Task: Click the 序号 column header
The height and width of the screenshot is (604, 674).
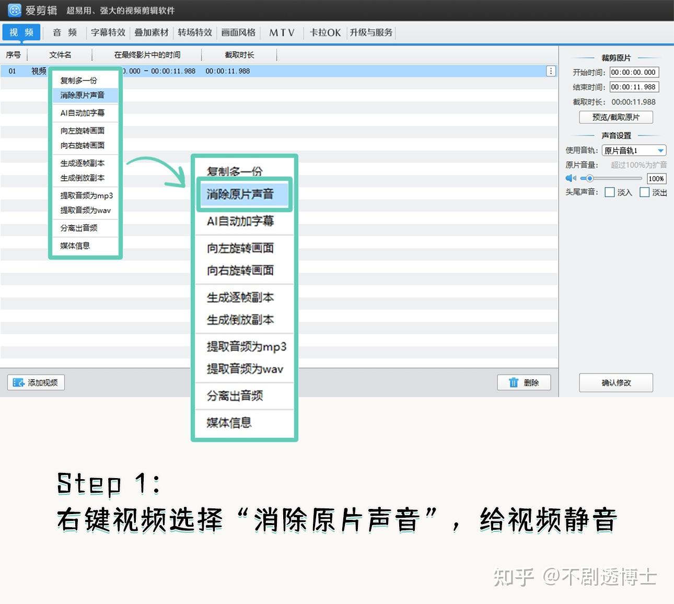Action: (14, 55)
